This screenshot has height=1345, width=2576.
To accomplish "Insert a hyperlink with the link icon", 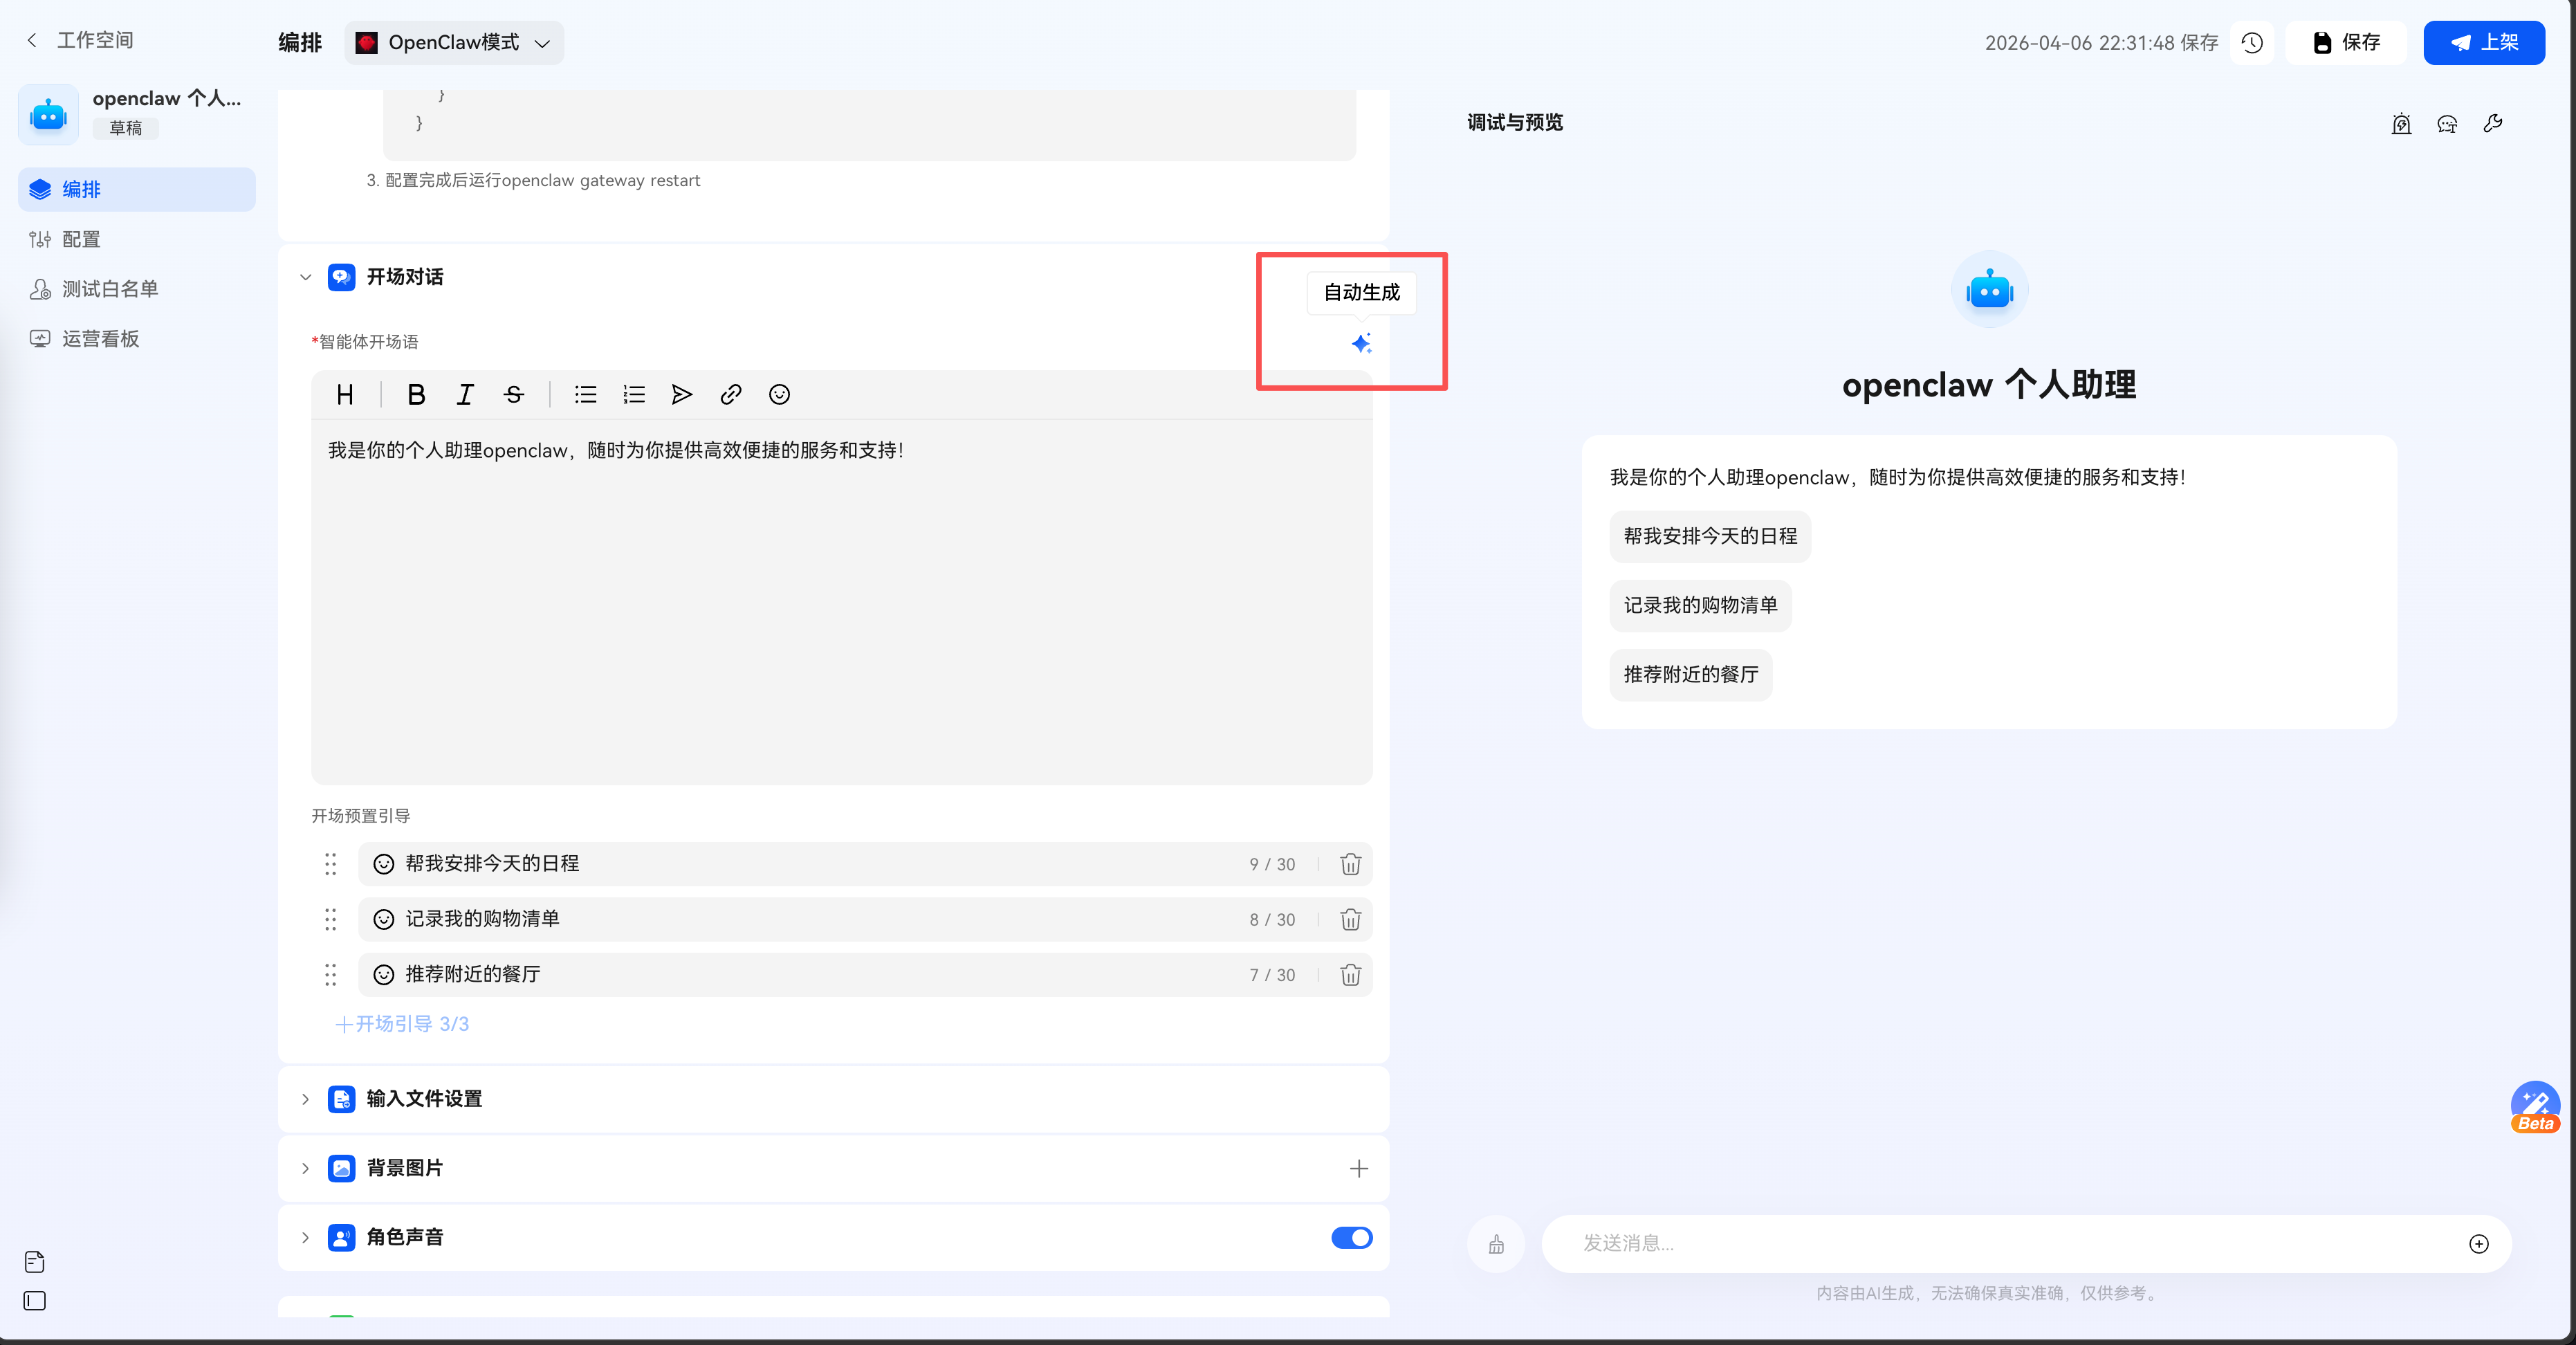I will click(731, 395).
